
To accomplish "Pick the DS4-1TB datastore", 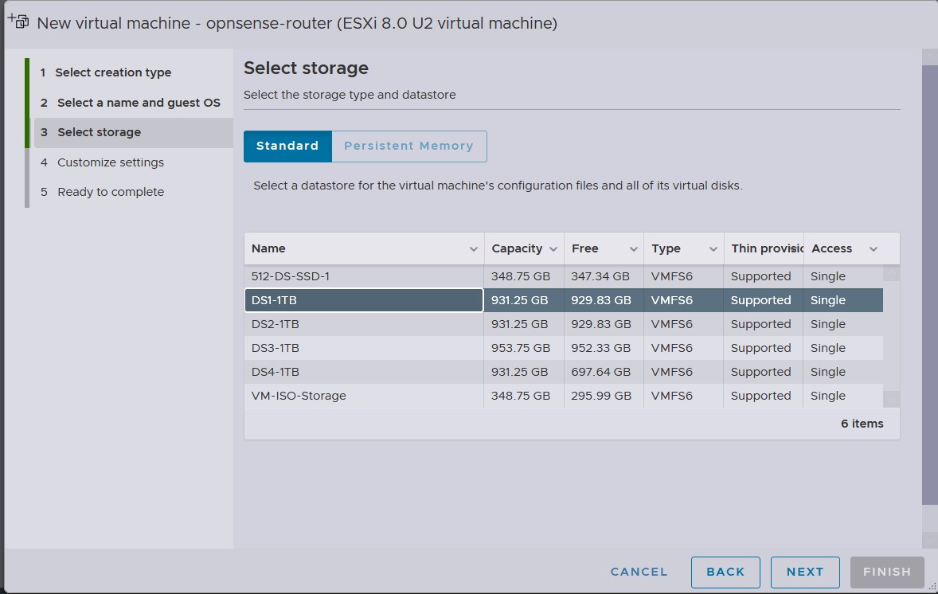I will (x=363, y=372).
